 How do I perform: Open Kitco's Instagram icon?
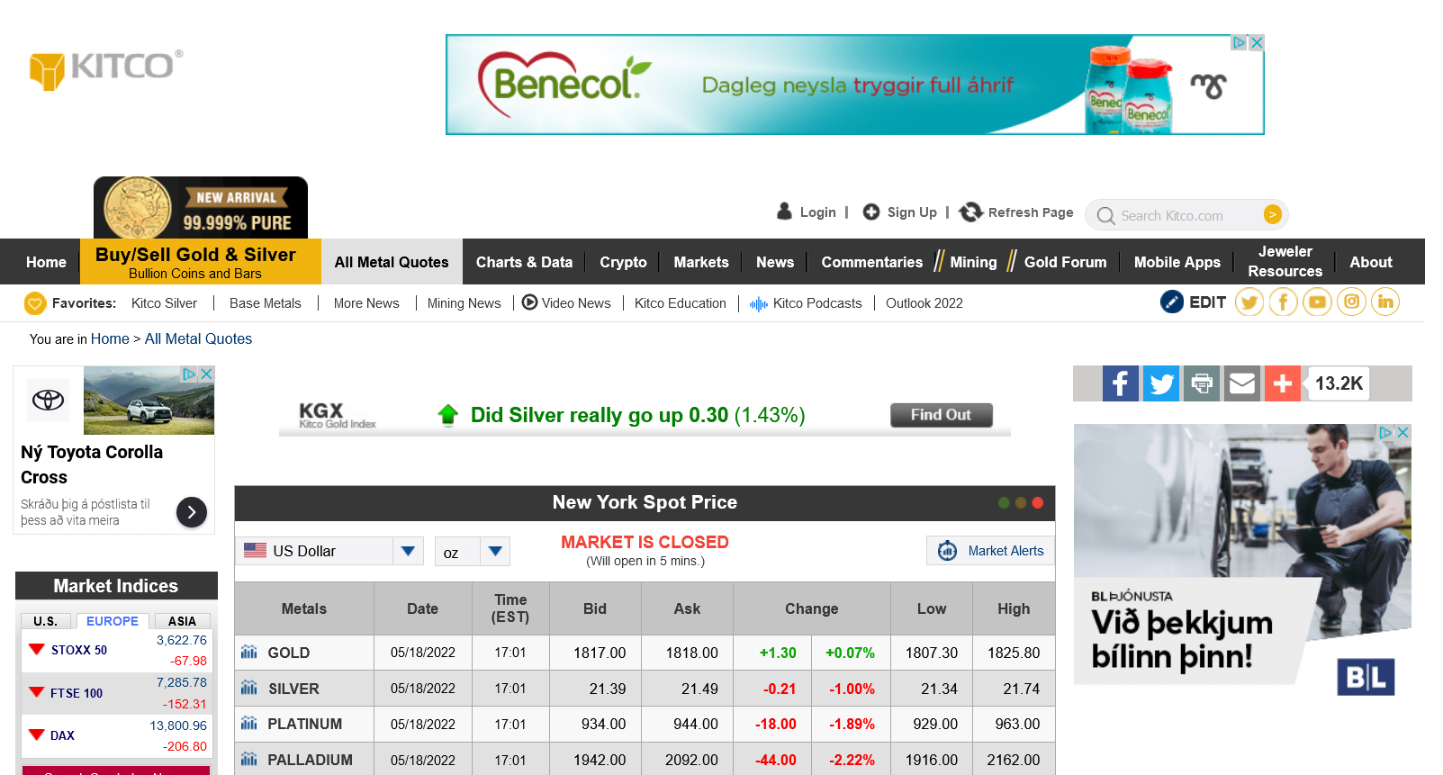pyautogui.click(x=1351, y=302)
